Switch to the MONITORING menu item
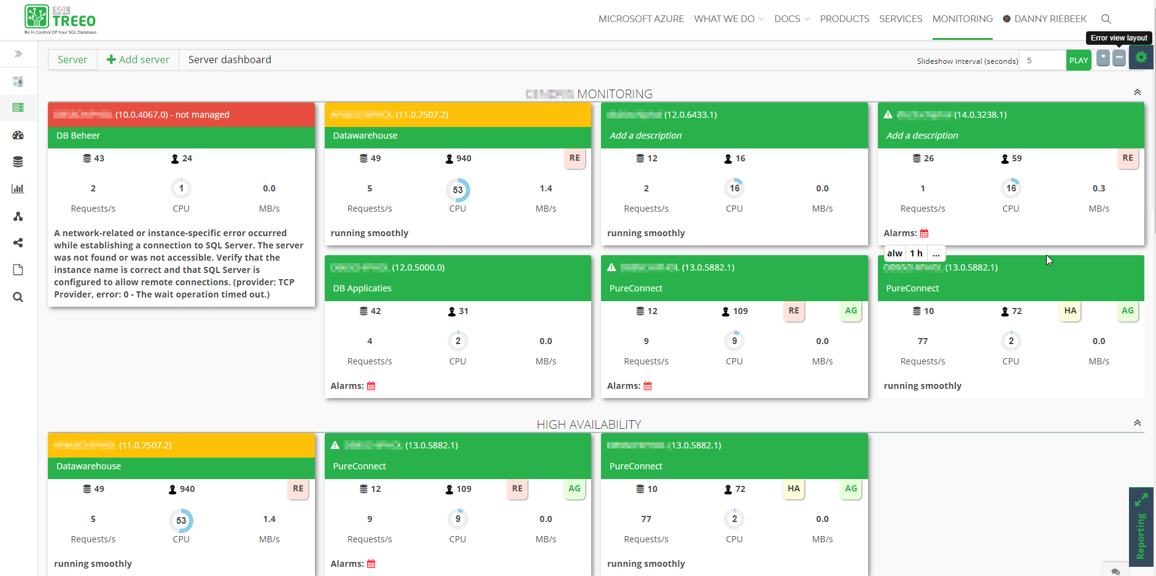This screenshot has width=1156, height=576. click(x=962, y=18)
